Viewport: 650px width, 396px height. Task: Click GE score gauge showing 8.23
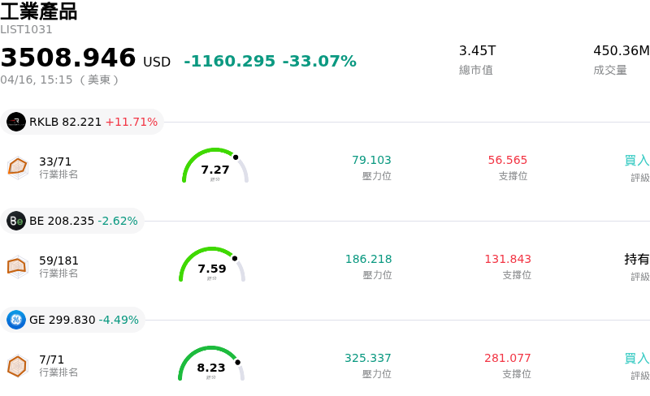(211, 364)
